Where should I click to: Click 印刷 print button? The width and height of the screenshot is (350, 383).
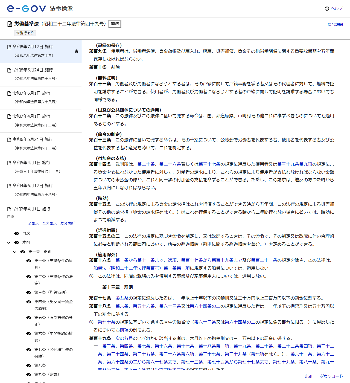308,376
